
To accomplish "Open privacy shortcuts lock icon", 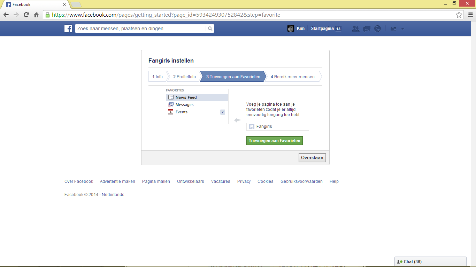I will (x=393, y=29).
